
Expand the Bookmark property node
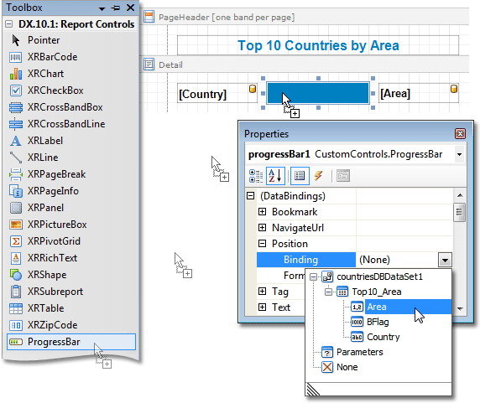pos(262,212)
